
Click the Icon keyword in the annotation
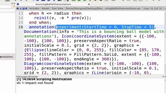pyautogui.click(x=67, y=36)
